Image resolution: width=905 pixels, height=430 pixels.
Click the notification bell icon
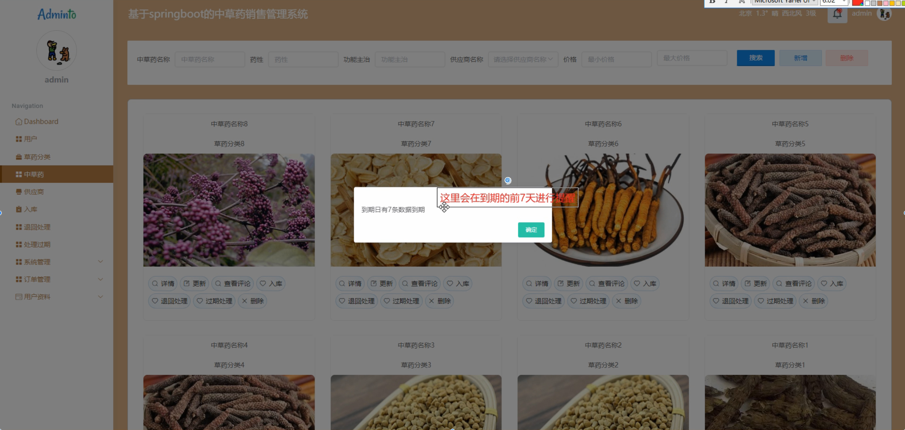tap(837, 14)
